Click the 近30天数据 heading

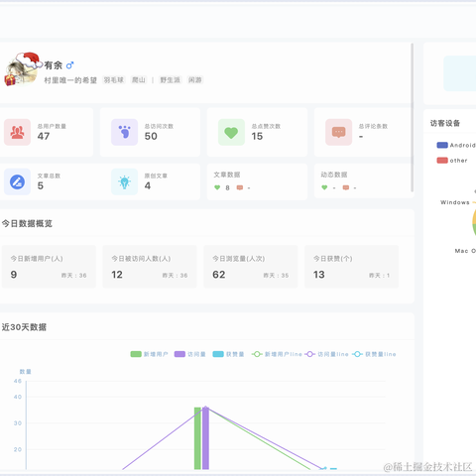pos(24,327)
